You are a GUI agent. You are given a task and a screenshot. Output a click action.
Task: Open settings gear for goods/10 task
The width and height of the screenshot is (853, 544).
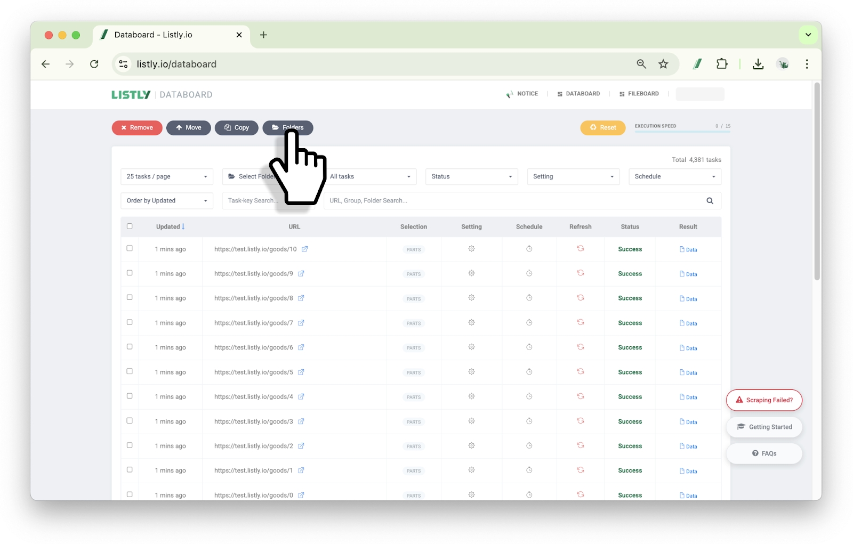coord(471,249)
